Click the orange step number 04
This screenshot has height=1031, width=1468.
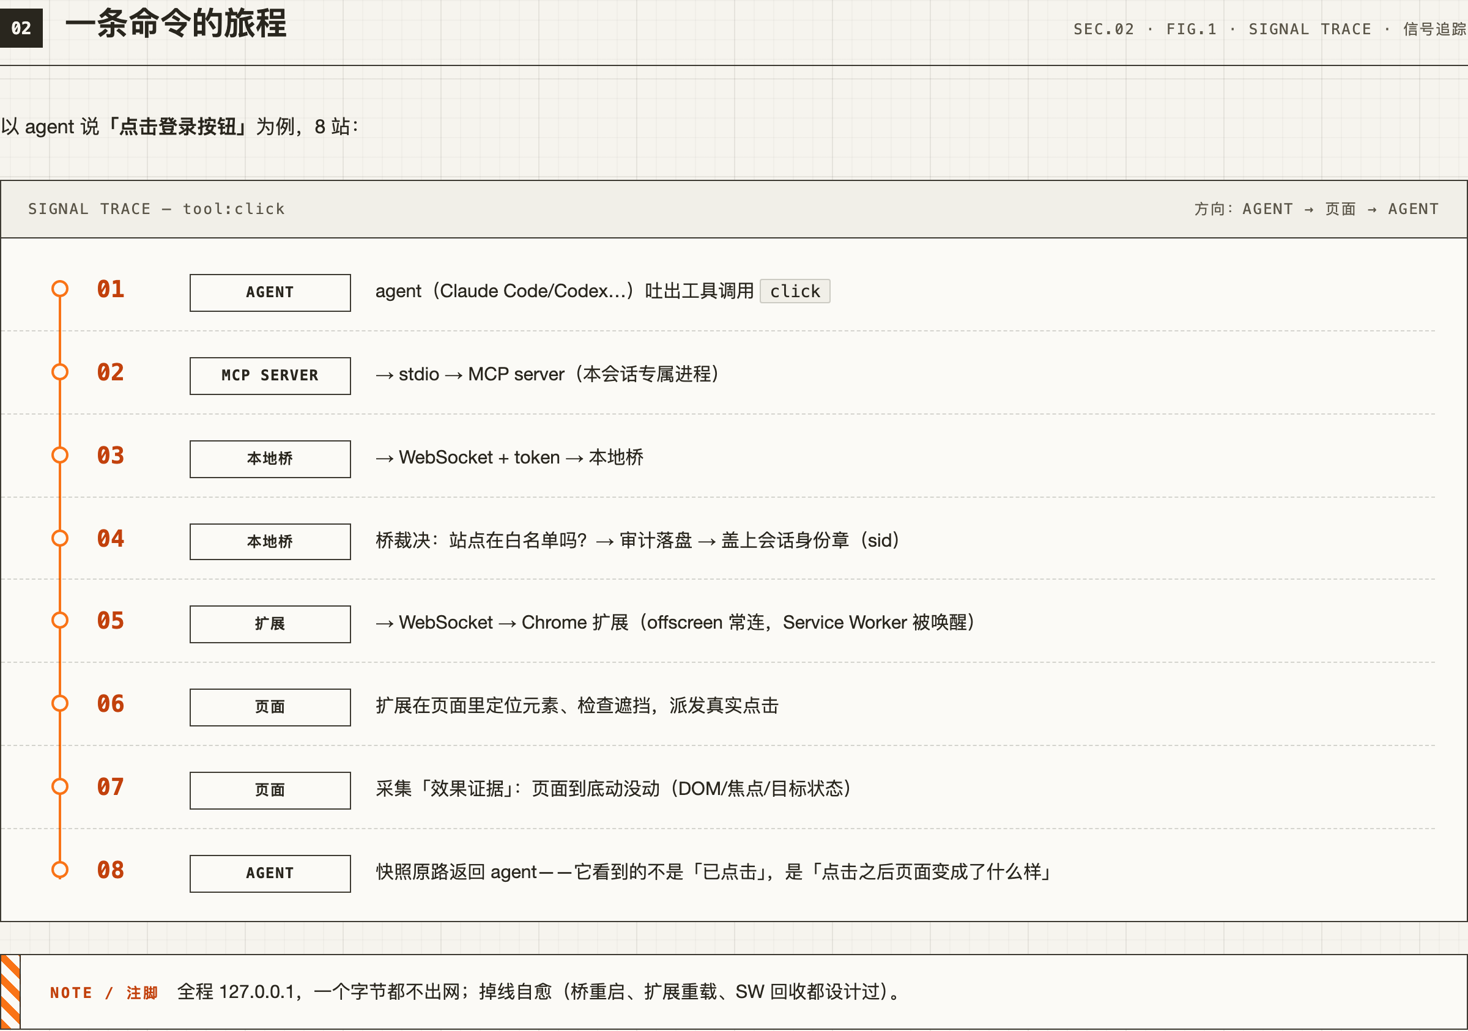[x=111, y=539]
